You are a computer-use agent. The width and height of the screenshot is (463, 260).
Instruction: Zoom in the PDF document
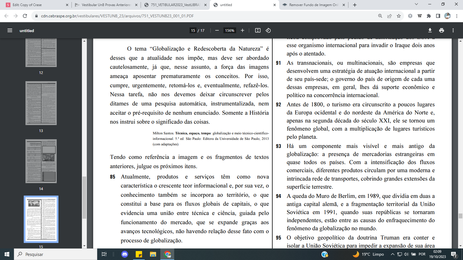[x=242, y=30]
